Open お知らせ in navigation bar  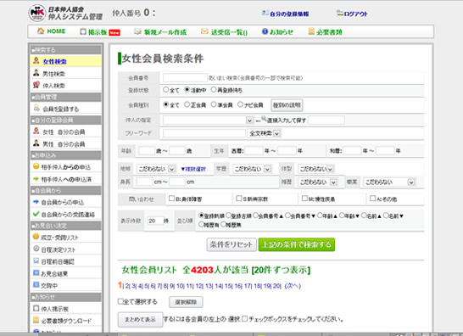pyautogui.click(x=282, y=32)
